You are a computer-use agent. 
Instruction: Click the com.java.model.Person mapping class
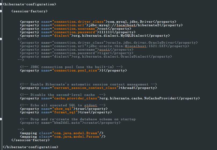[x=77, y=137]
